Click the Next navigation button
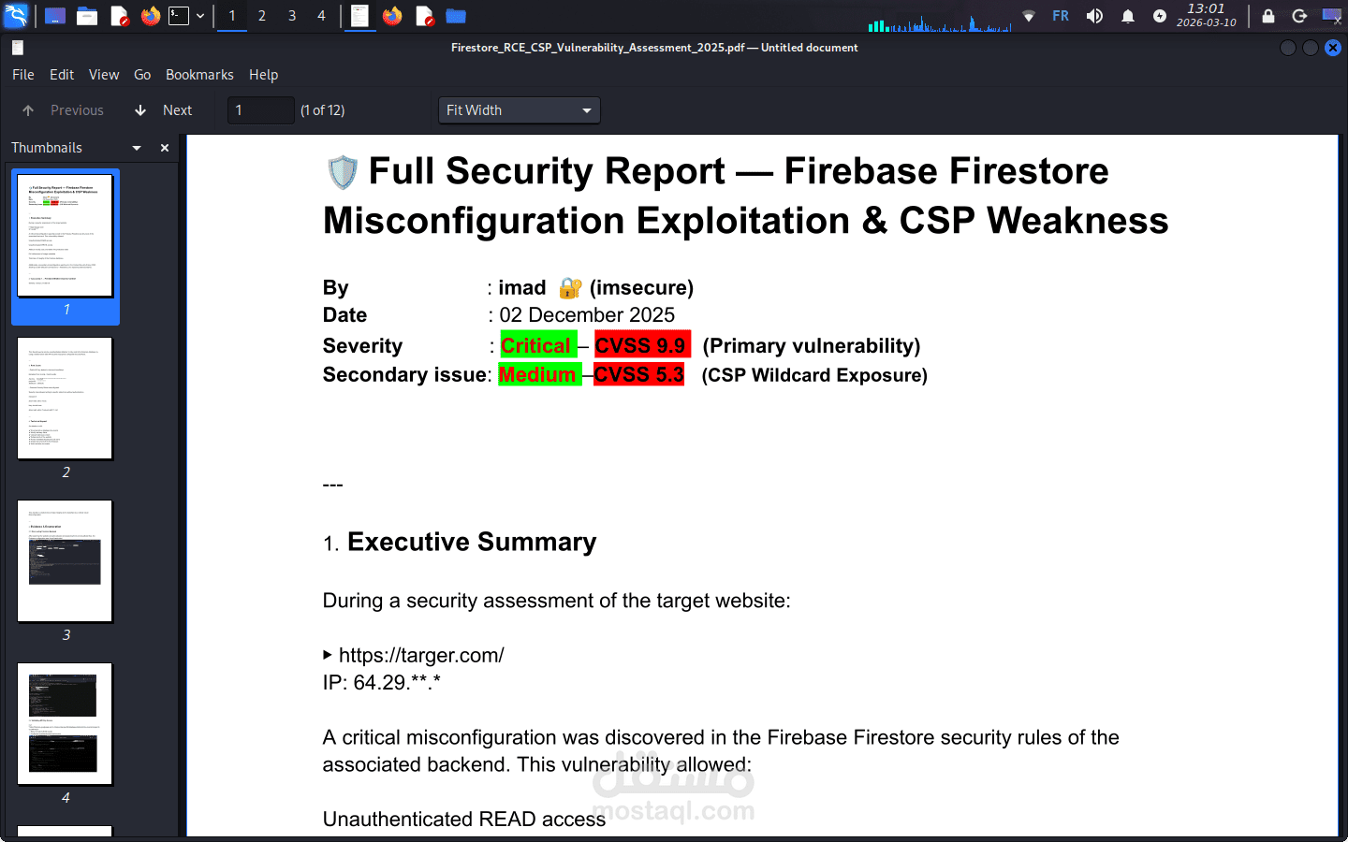 (177, 109)
